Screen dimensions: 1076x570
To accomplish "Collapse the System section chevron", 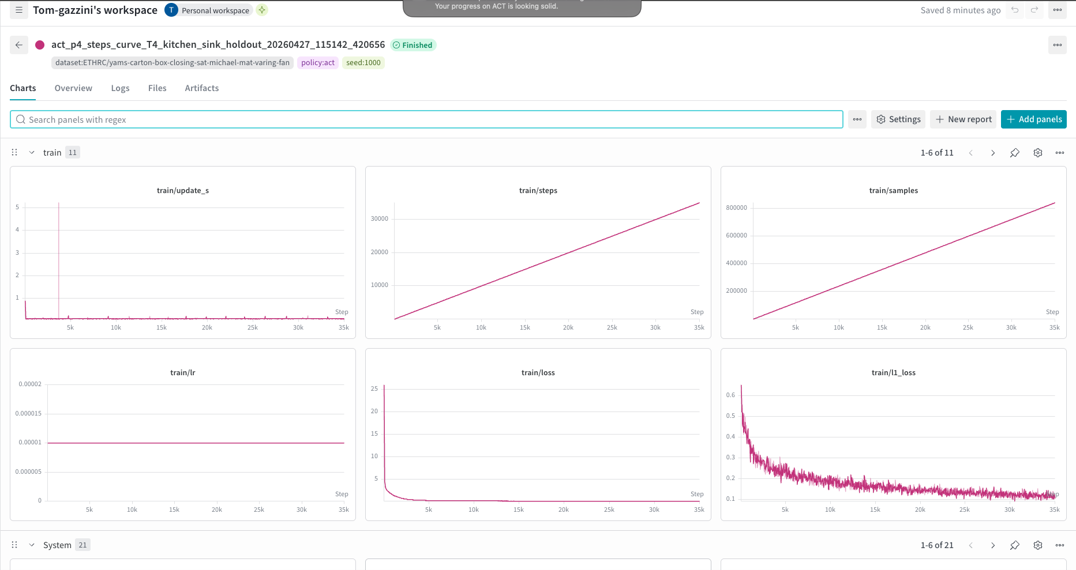I will (x=32, y=545).
